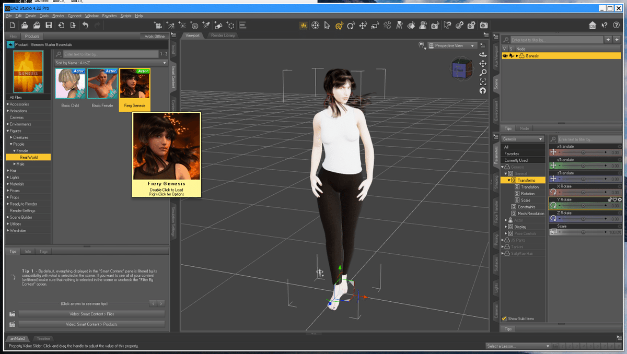Click the Scene pane filter text field
This screenshot has width=627, height=354.
(557, 40)
